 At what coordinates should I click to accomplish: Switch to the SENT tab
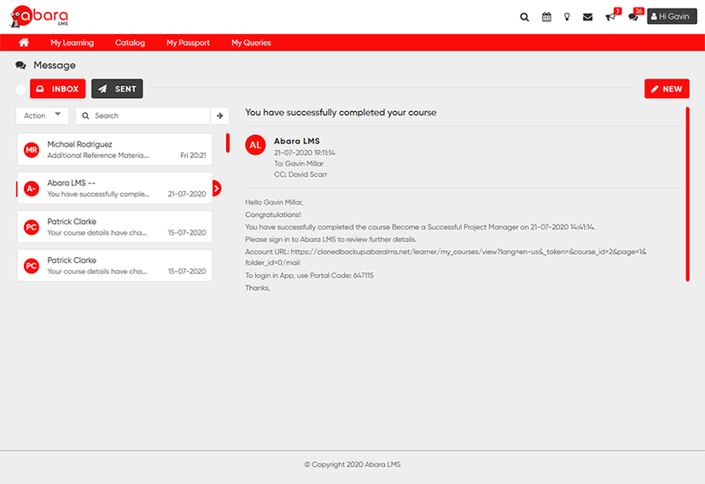[117, 89]
